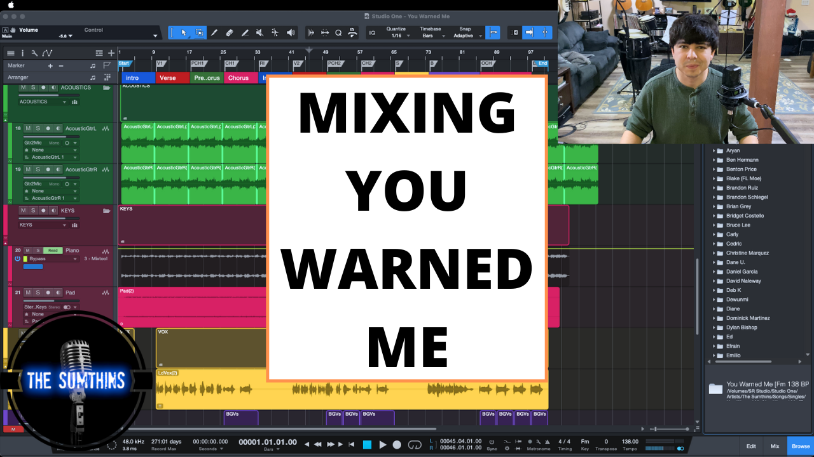Switch to the Edit view
Screen dimensions: 814x457
[x=751, y=446]
